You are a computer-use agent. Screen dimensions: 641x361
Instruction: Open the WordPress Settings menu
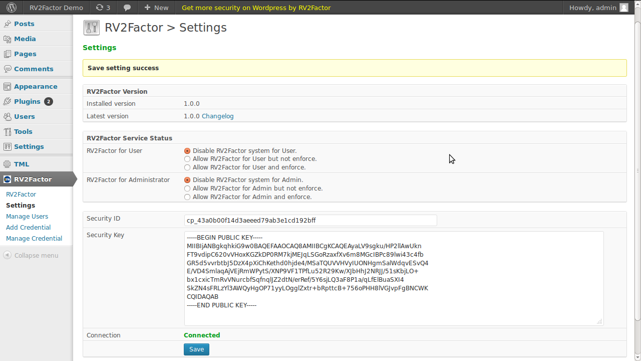coord(29,146)
